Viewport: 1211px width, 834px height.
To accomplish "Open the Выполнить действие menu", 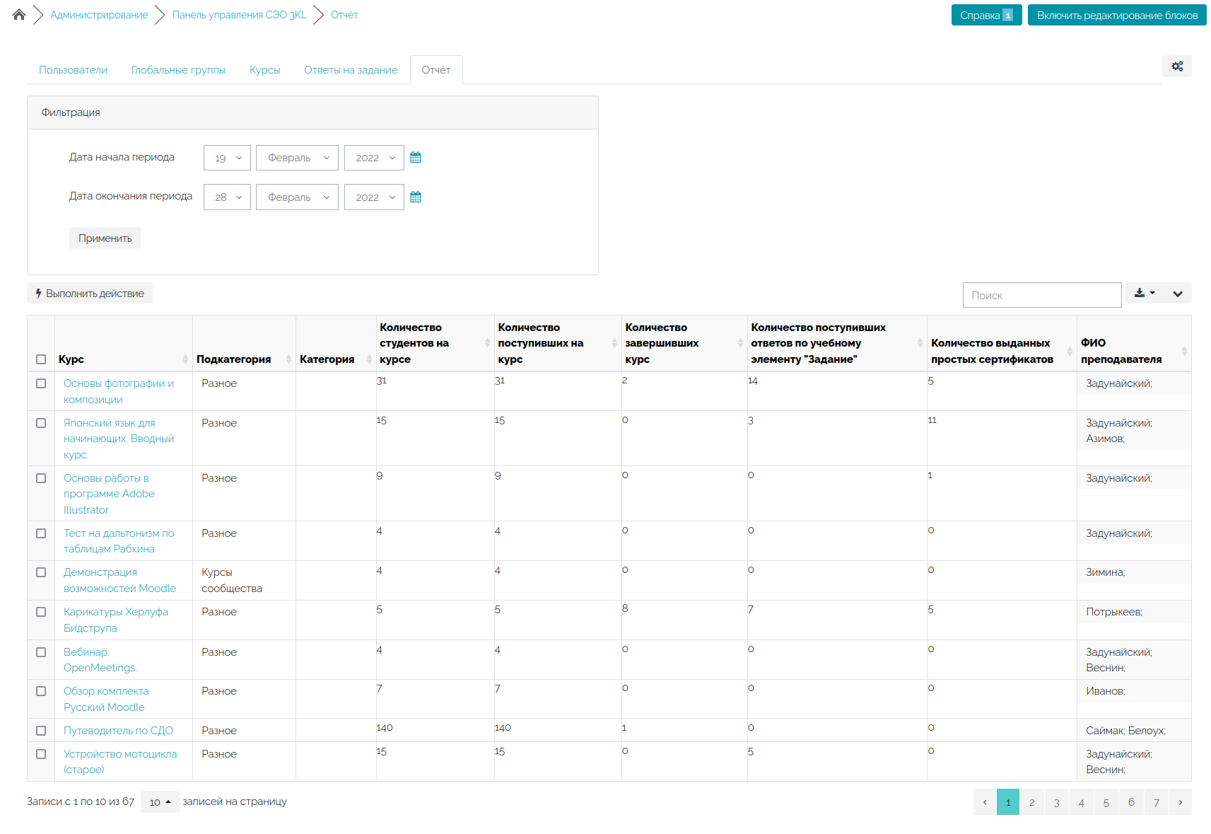I will pos(90,293).
